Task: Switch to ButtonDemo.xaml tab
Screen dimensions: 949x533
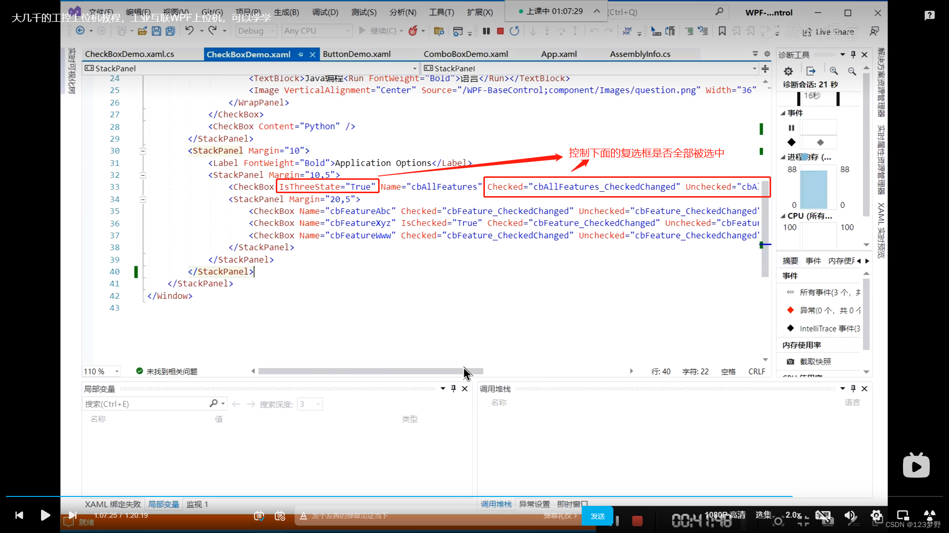Action: (357, 54)
